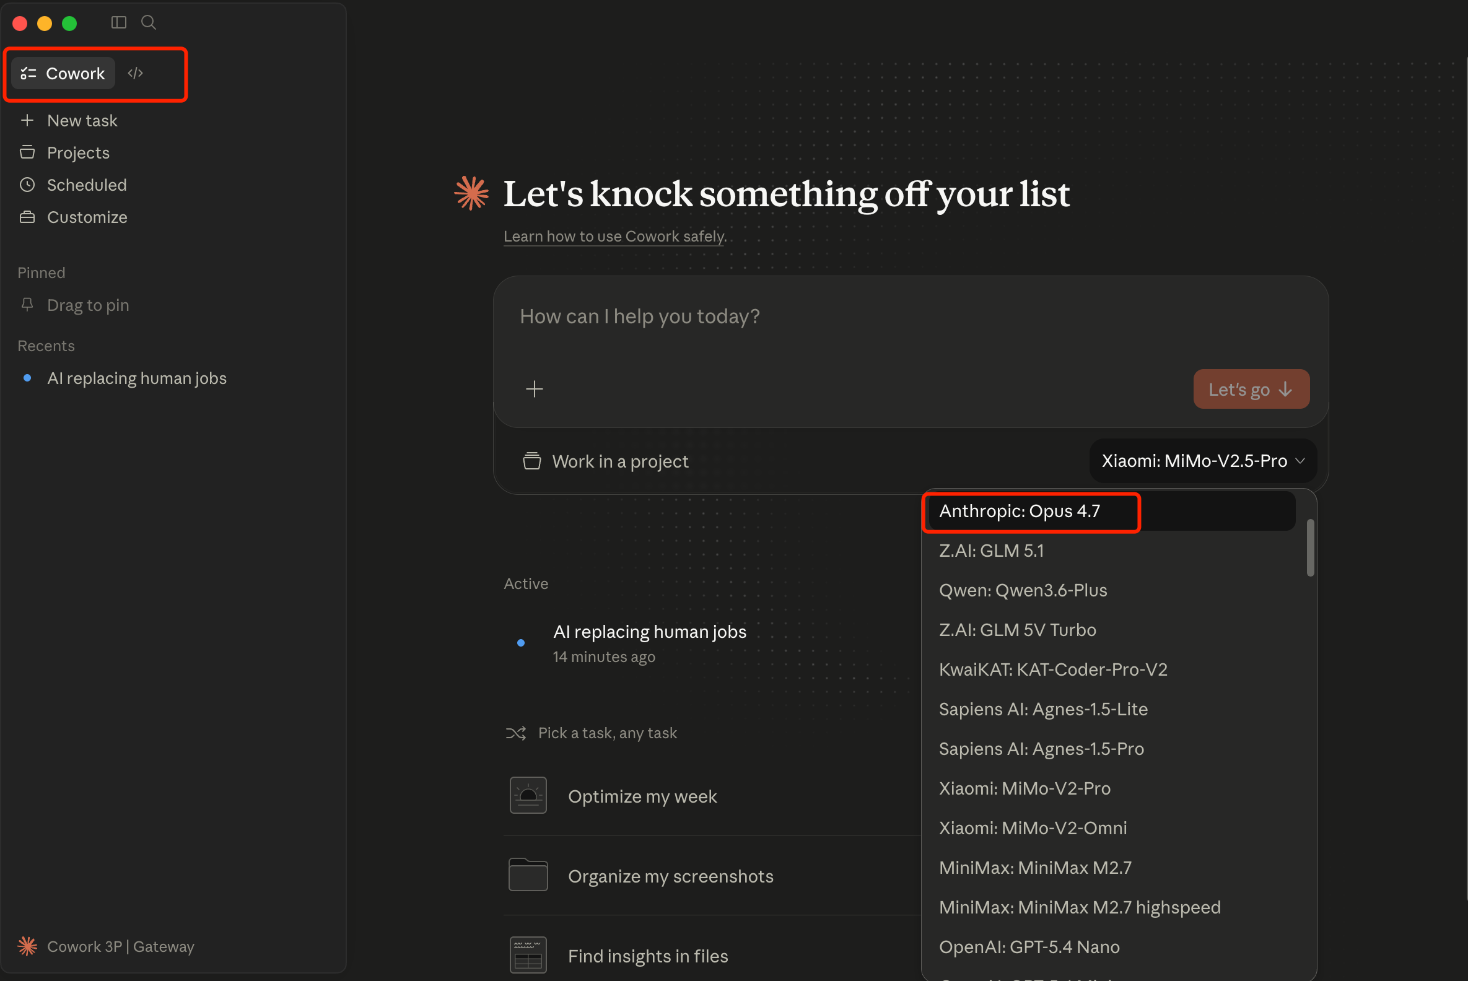Viewport: 1468px width, 981px height.
Task: Click the Cowork tab checklist icon
Action: click(x=28, y=73)
